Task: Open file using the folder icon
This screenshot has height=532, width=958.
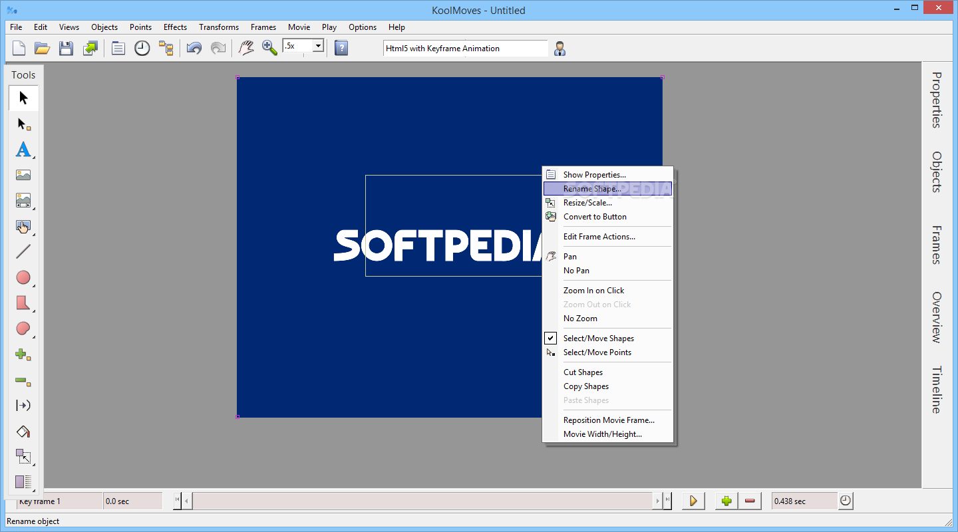Action: pyautogui.click(x=43, y=48)
